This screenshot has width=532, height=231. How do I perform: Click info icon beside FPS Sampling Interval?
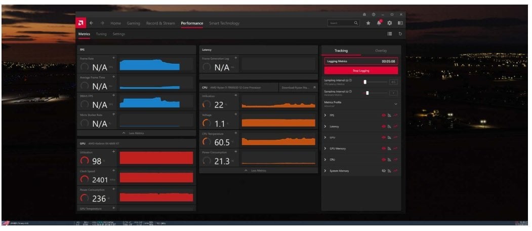pyautogui.click(x=350, y=80)
